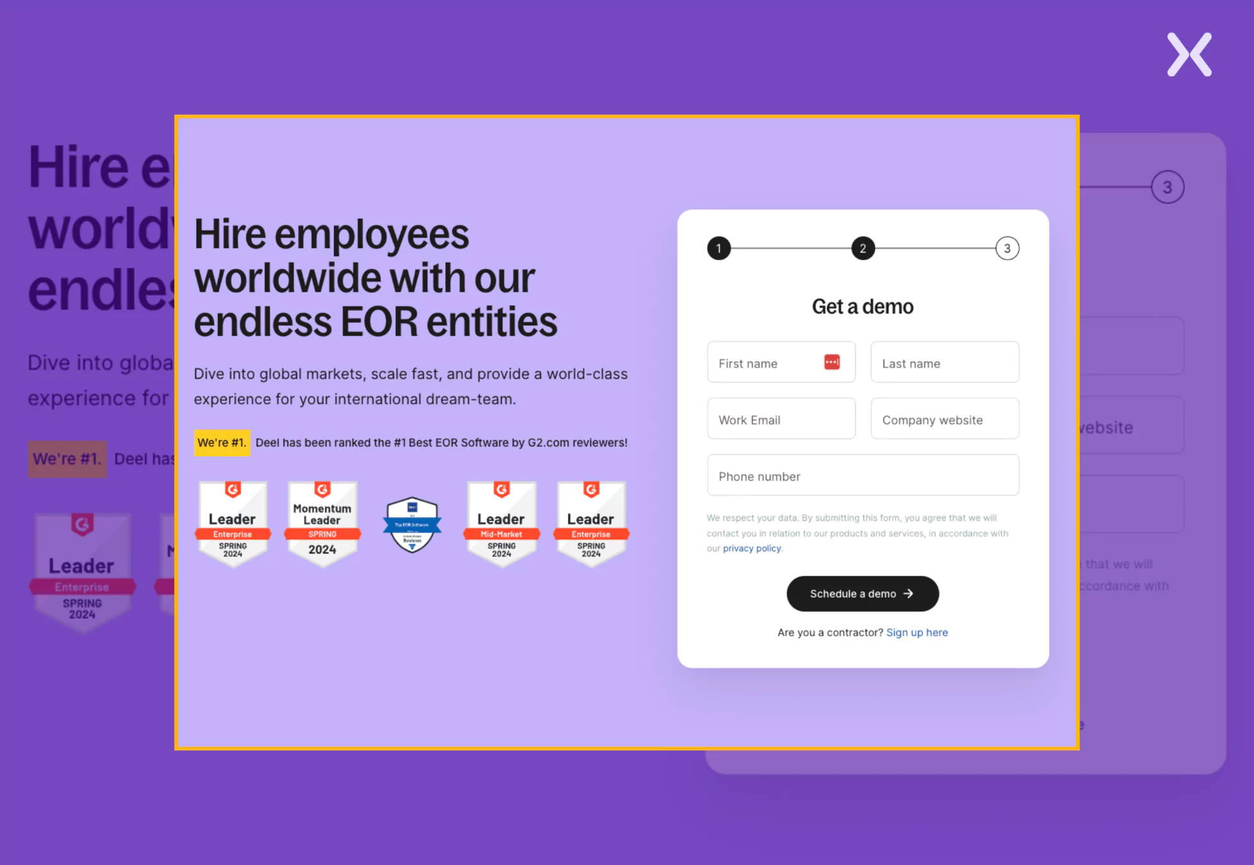Select the 'Get a demo' form tab

point(862,306)
